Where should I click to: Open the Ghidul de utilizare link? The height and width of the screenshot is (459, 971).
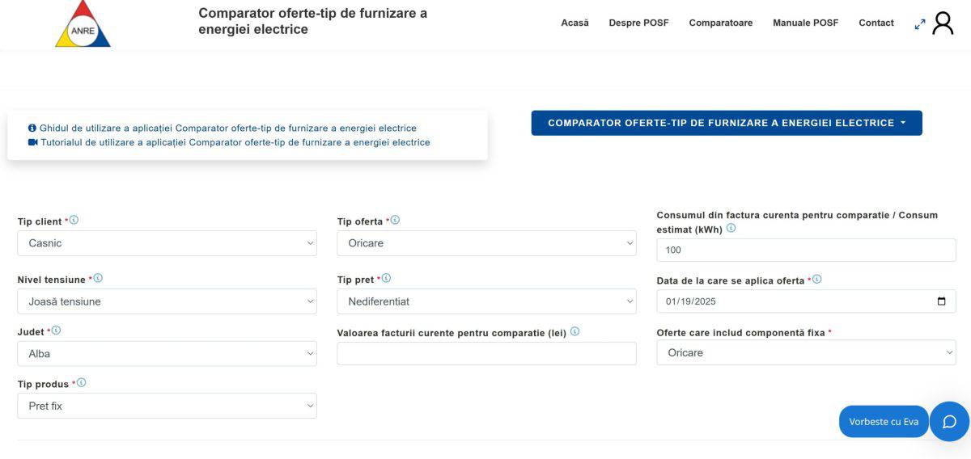click(227, 128)
